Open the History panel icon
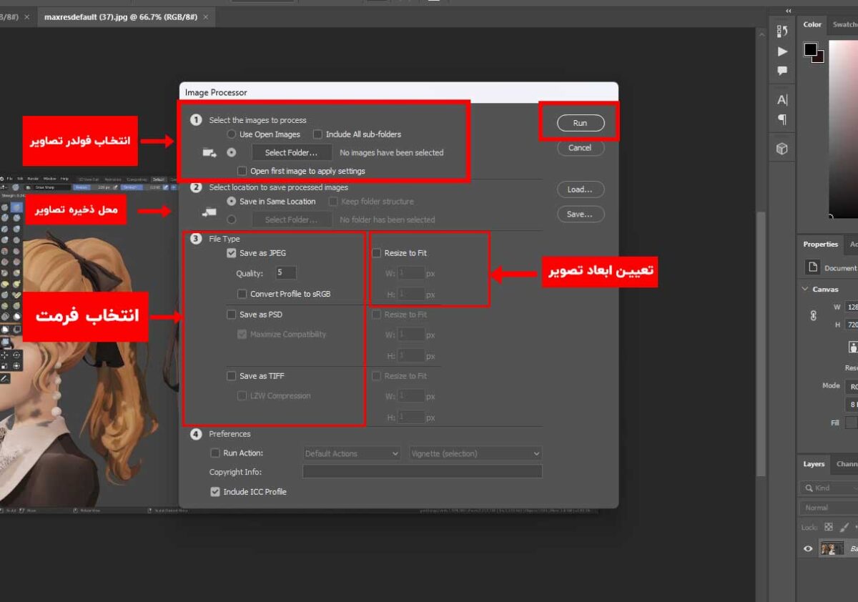The height and width of the screenshot is (602, 858). coord(782,31)
